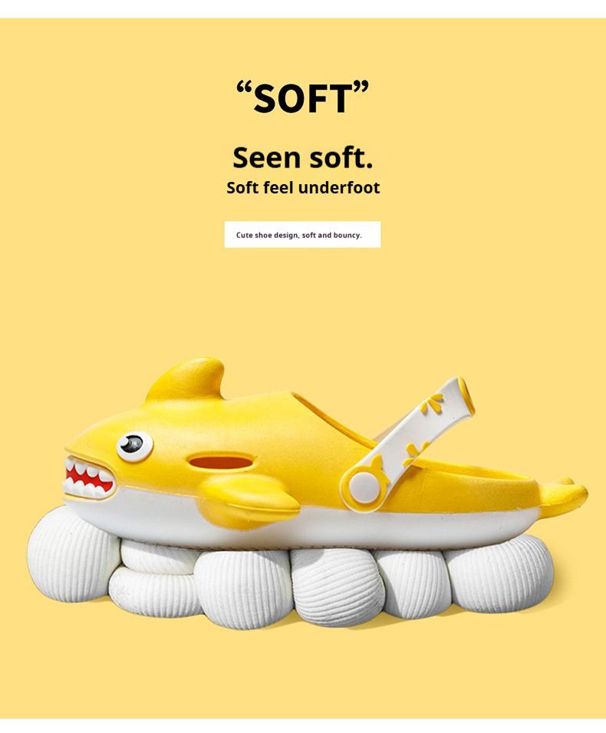606x733 pixels.
Task: Select the "Soft feel underfoot" line
Action: click(303, 187)
